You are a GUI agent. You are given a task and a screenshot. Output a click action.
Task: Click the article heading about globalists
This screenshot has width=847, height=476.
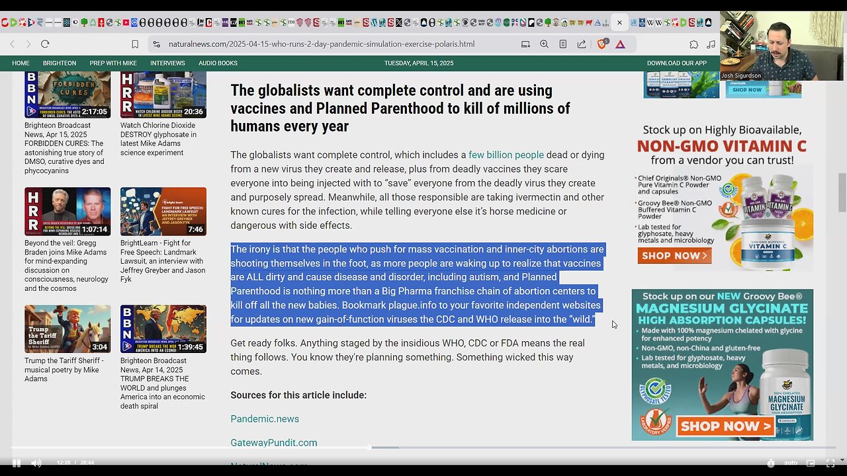(400, 108)
